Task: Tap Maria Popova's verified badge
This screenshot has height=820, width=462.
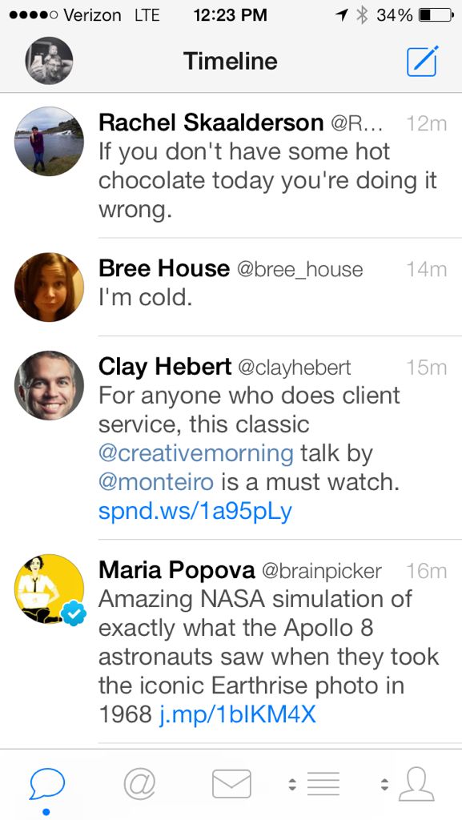Action: 74,613
